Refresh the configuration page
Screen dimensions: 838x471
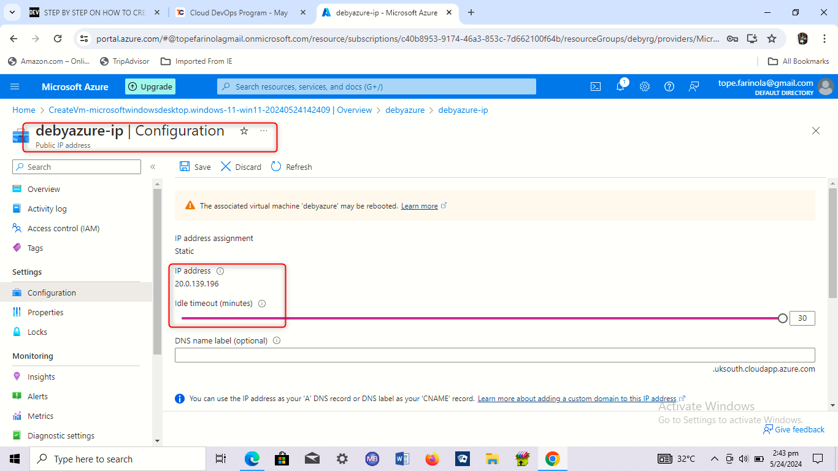[x=291, y=167]
